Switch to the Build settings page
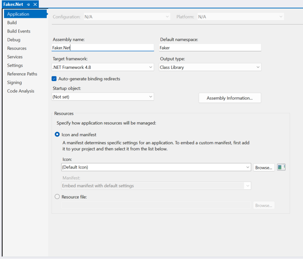 (12, 22)
